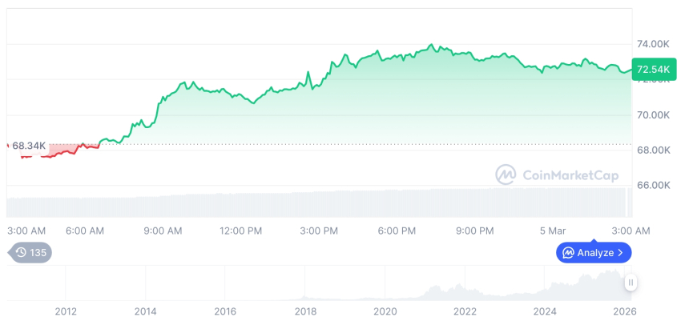
Task: Select 2018 on the year overview timeline
Action: (x=305, y=311)
